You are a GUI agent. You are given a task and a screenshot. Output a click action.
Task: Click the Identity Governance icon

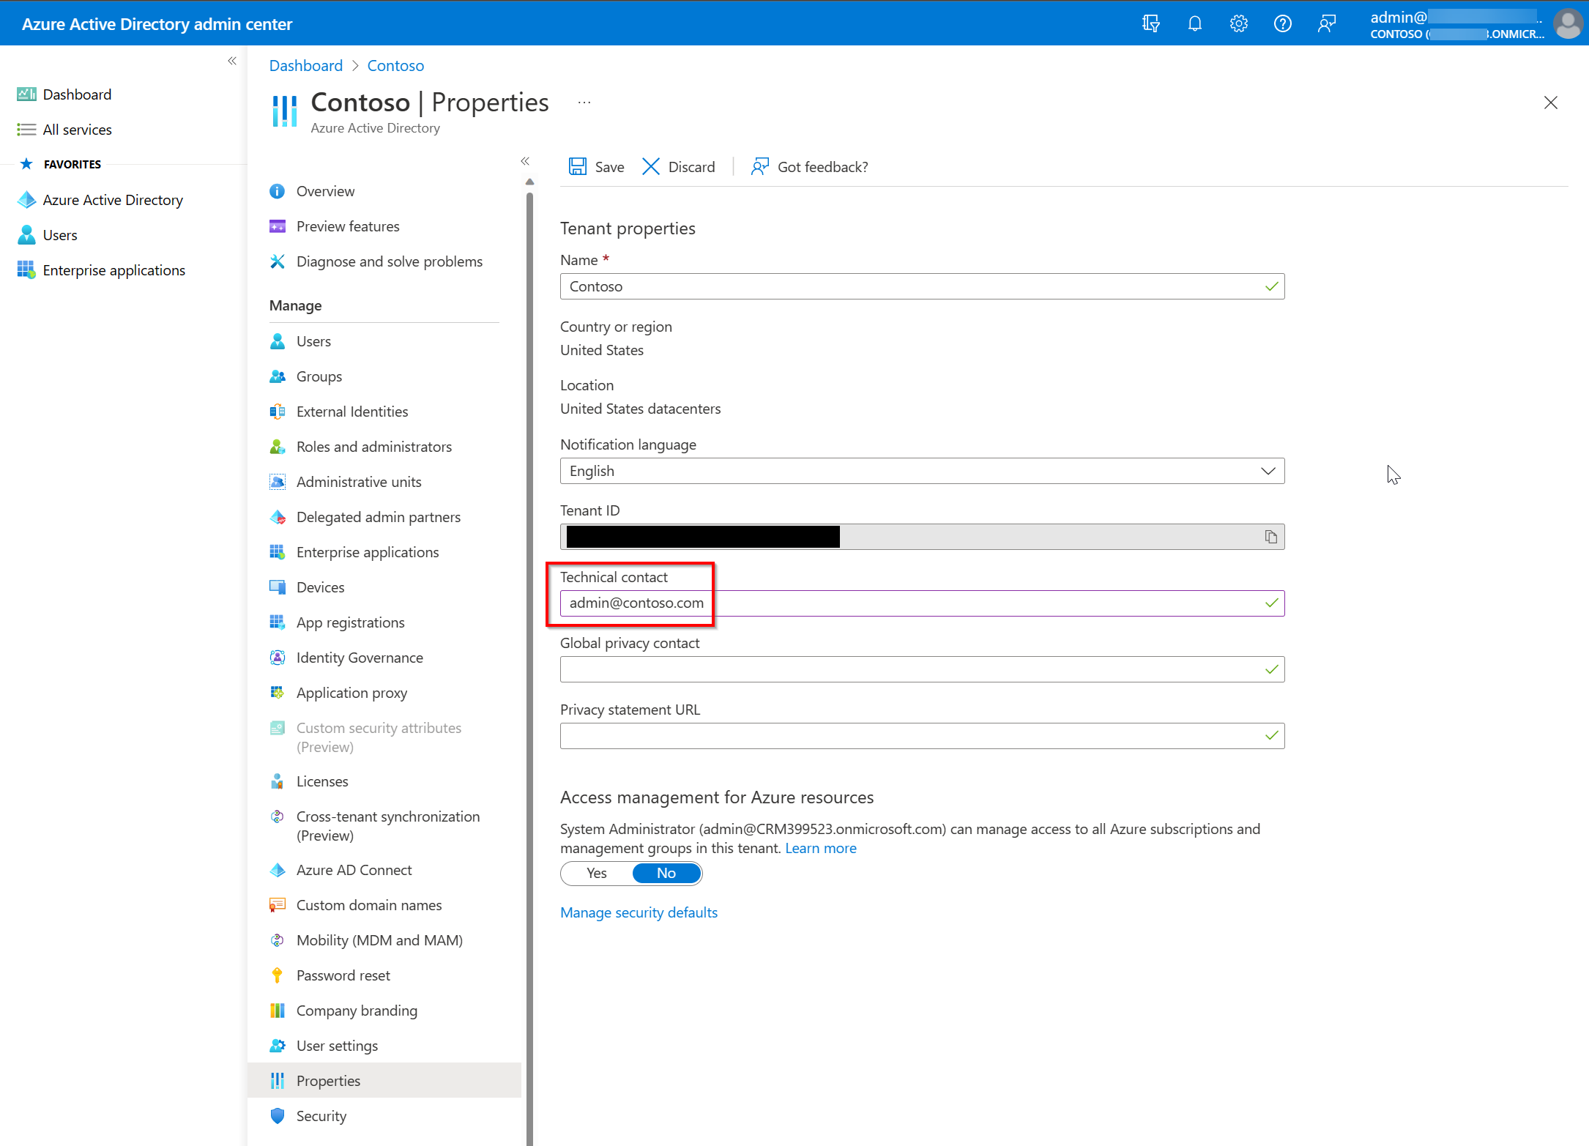278,656
